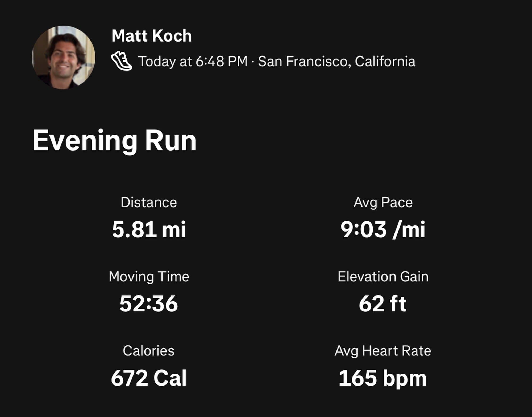Select the 9:03 /mi pace value
The image size is (532, 417).
click(x=383, y=229)
